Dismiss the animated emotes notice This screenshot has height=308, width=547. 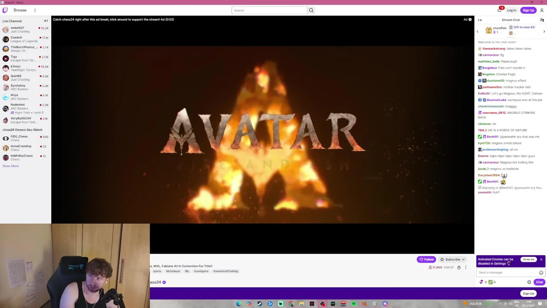point(541,260)
